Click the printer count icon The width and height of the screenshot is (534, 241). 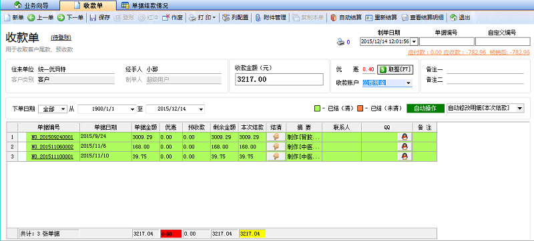[x=340, y=42]
